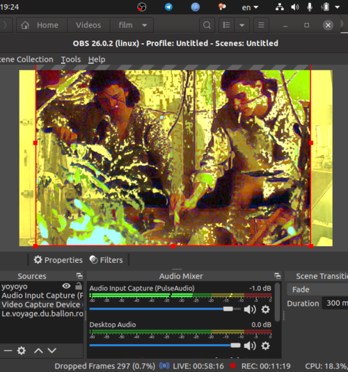Click the -1.0 dB level readout
348x372 pixels.
pyautogui.click(x=260, y=289)
